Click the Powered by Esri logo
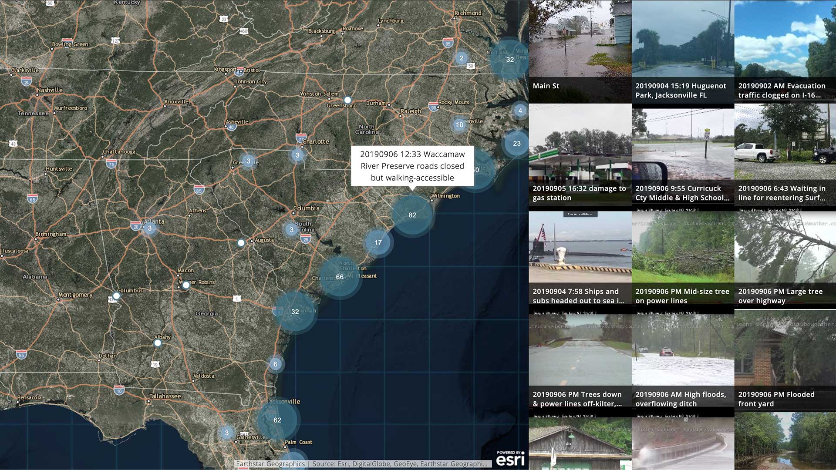This screenshot has width=836, height=470. pos(510,459)
